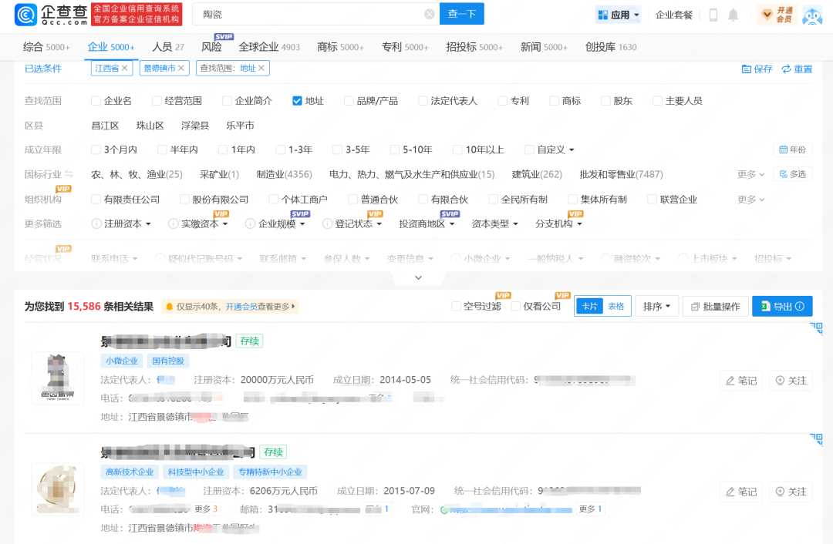This screenshot has height=544, width=833.
Task: Open the 分支机构 dropdown
Action: [x=559, y=224]
